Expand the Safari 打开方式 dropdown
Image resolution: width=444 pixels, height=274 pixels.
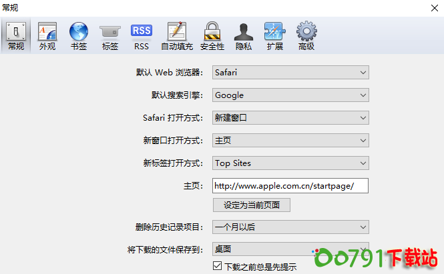[x=290, y=117]
